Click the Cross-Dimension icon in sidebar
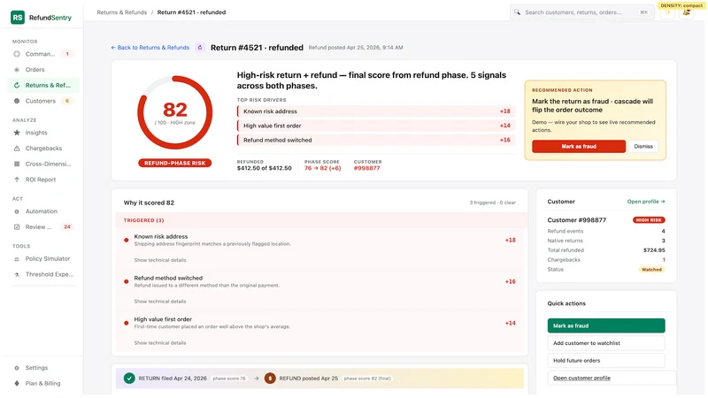Image resolution: width=708 pixels, height=398 pixels. pyautogui.click(x=17, y=164)
